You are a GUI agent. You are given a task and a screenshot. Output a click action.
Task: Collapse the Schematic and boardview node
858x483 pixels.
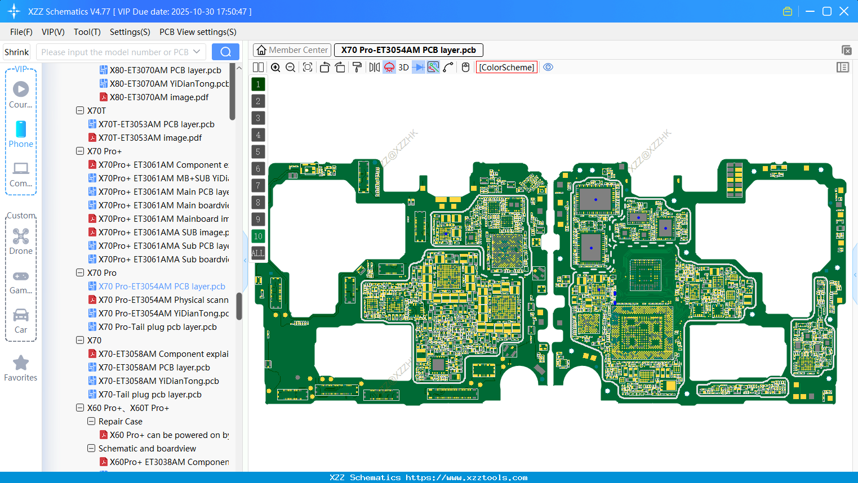91,448
